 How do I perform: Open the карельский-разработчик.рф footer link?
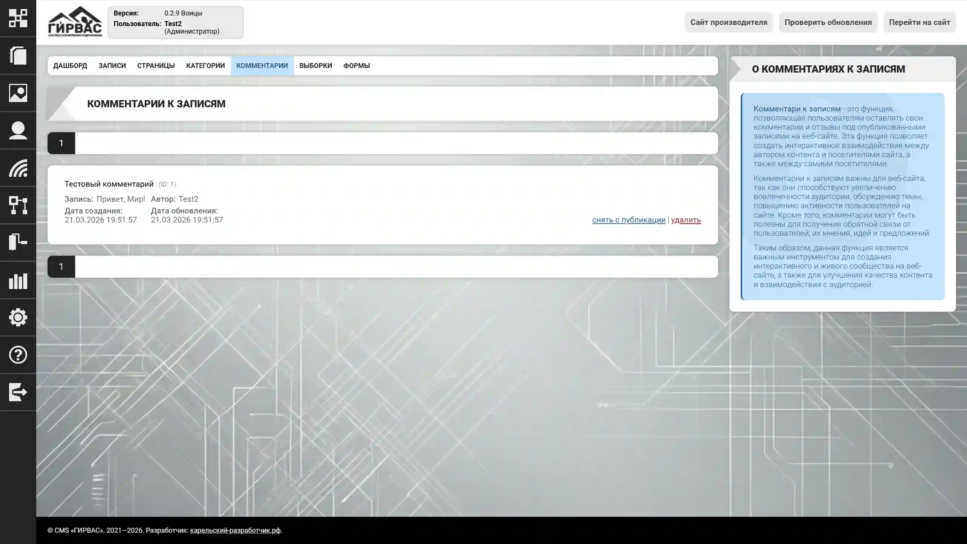coord(235,530)
